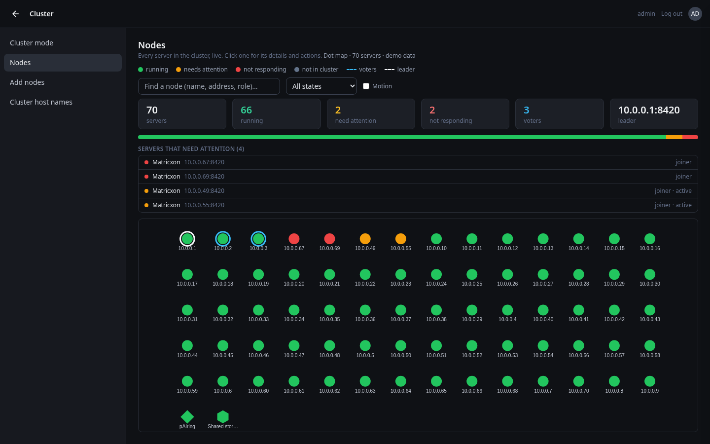This screenshot has width=710, height=444.
Task: Select node dot 10.0.0.52
Action: point(472,346)
